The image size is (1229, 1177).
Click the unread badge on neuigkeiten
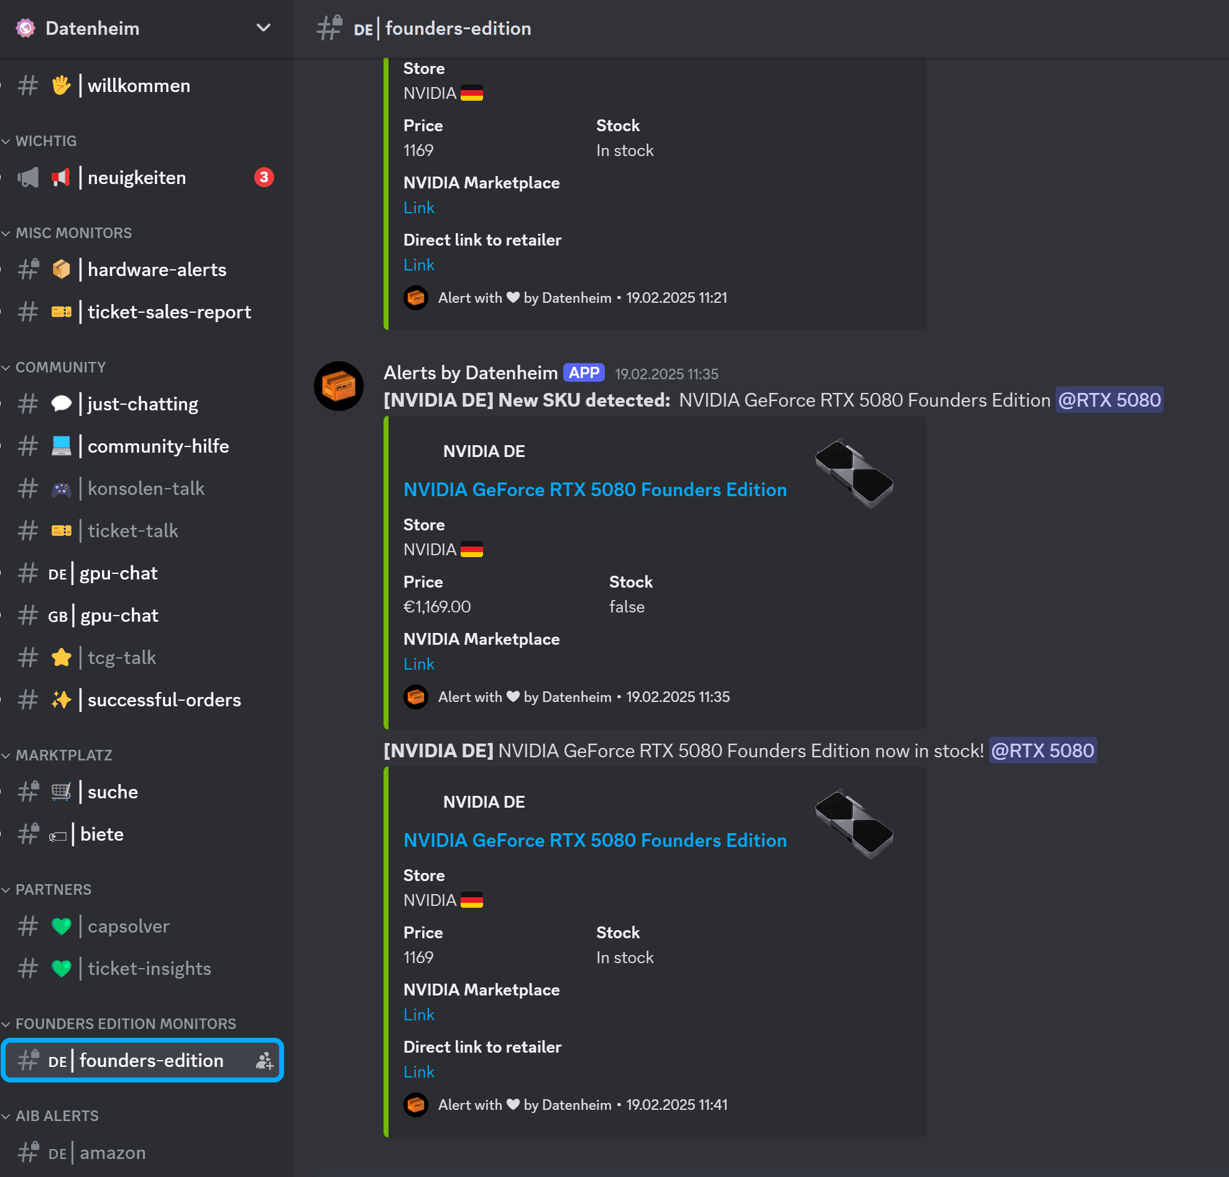264,178
